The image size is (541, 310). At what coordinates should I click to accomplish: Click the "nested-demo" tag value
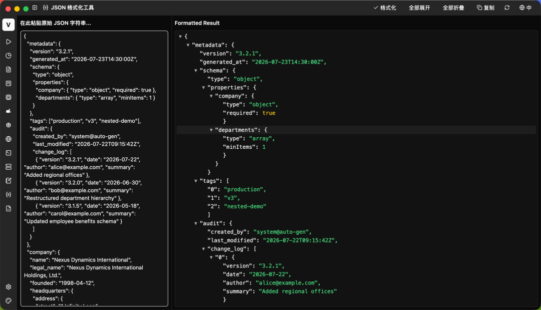click(245, 206)
